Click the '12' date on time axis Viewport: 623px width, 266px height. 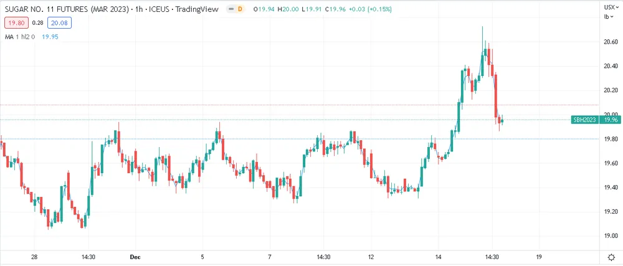click(x=371, y=257)
